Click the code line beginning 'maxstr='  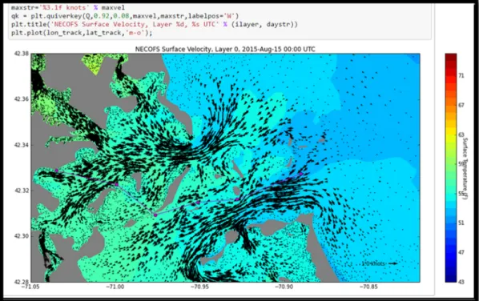[x=68, y=7]
